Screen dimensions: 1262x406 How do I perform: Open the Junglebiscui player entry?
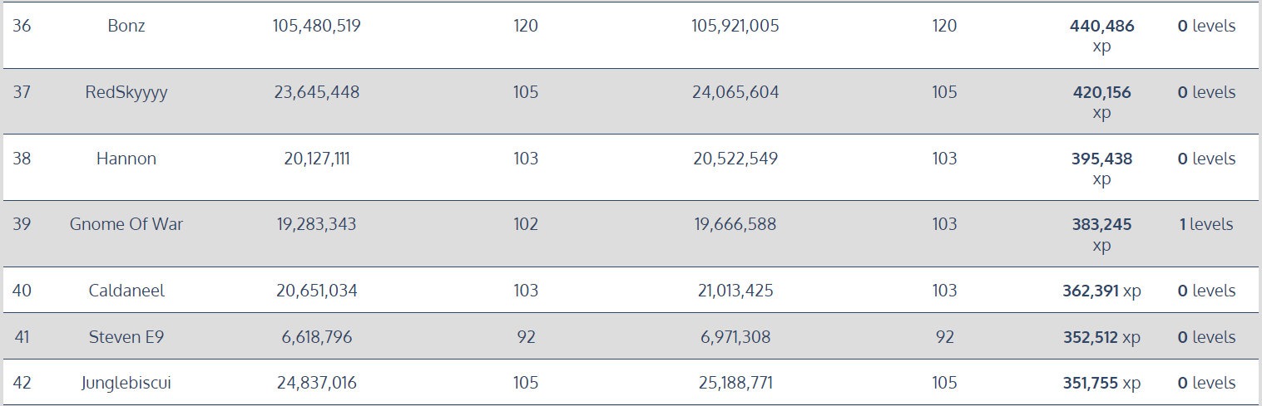(x=126, y=383)
